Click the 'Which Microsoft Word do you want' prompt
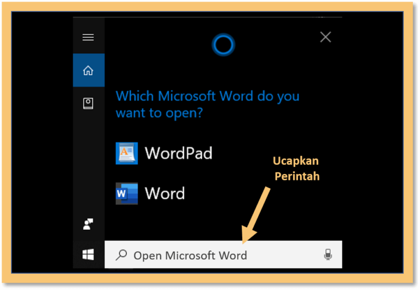 pyautogui.click(x=208, y=105)
